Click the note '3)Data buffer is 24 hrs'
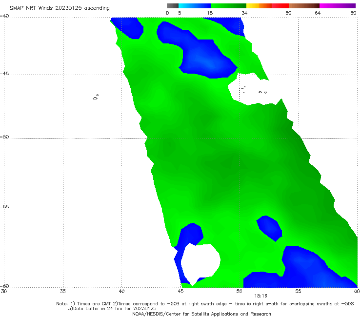 pyautogui.click(x=112, y=309)
